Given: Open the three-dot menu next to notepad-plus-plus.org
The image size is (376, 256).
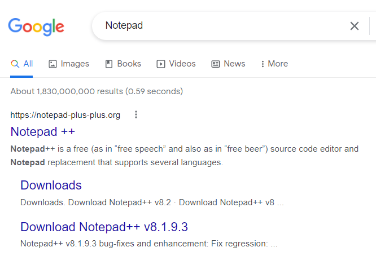Looking at the screenshot, I should tap(136, 114).
